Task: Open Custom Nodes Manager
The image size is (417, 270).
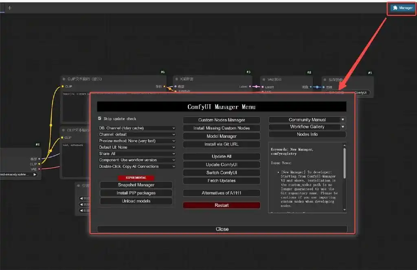Action: tap(222, 120)
